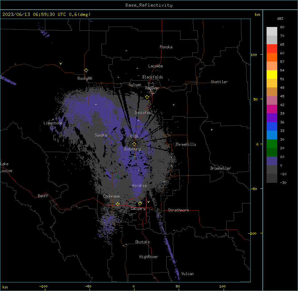Click the asterisk marker above Limestone label
The width and height of the screenshot is (298, 291).
[x=53, y=120]
